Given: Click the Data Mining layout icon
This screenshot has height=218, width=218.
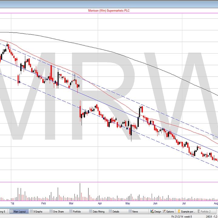Looking at the screenshot, I should [91, 211].
